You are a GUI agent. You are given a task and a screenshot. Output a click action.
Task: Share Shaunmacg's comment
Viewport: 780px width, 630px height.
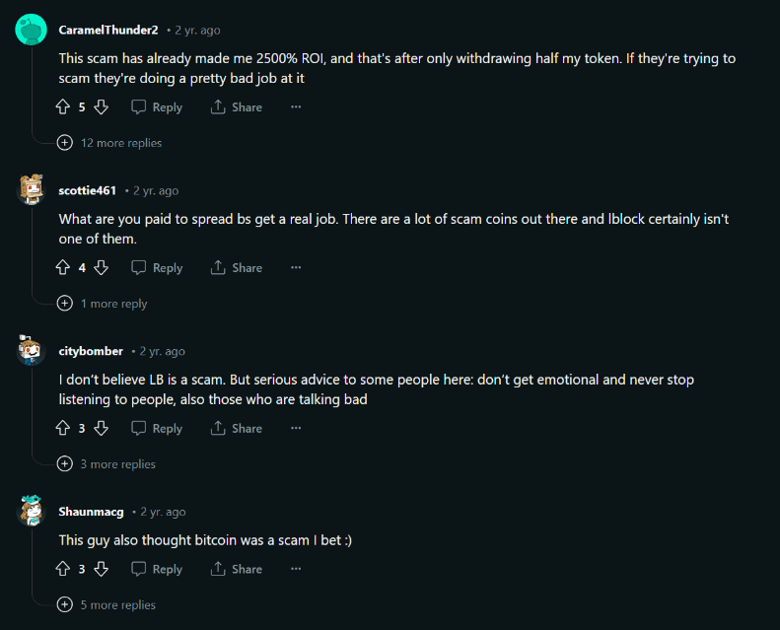click(237, 569)
